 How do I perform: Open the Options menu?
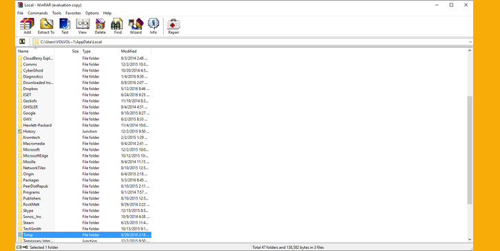click(x=92, y=13)
